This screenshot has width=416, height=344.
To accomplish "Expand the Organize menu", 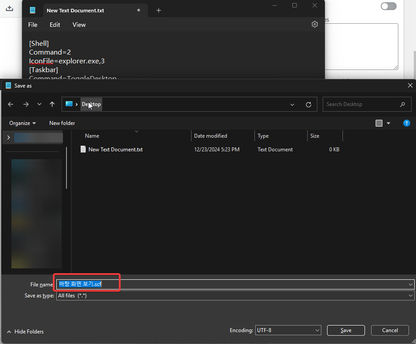I will 22,123.
